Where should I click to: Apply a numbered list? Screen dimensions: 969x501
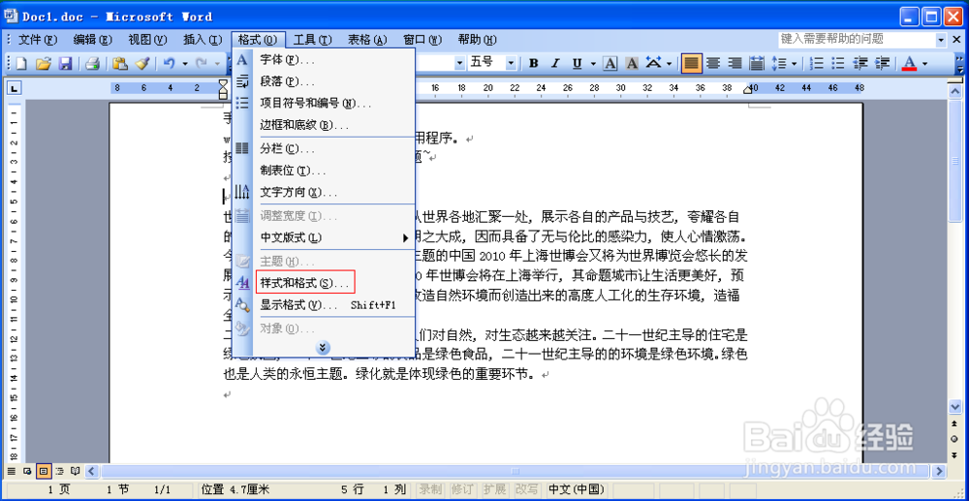point(817,63)
